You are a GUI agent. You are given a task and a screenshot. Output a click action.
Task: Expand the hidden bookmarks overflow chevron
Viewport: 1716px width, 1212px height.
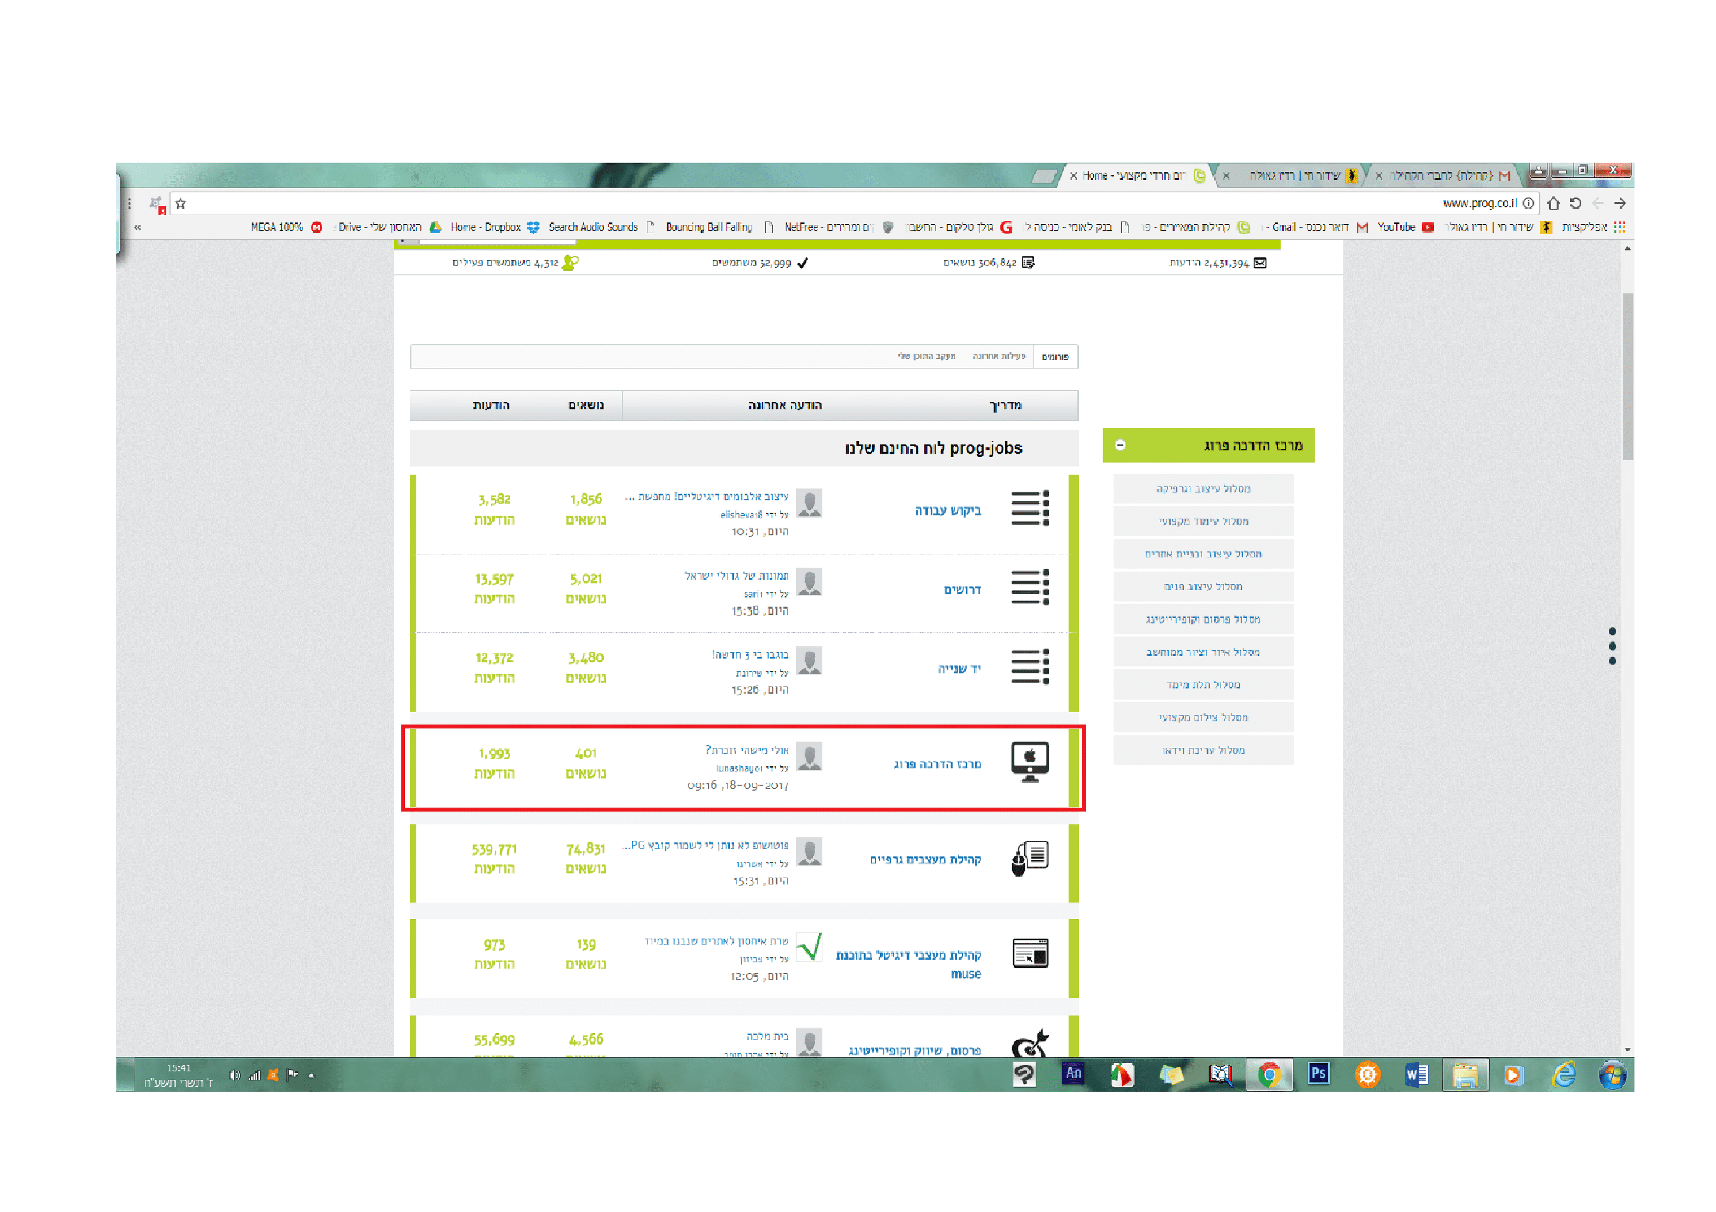click(137, 227)
